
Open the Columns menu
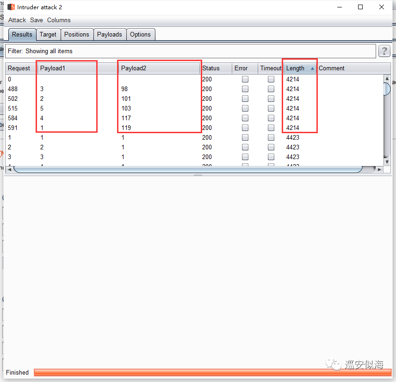click(59, 20)
